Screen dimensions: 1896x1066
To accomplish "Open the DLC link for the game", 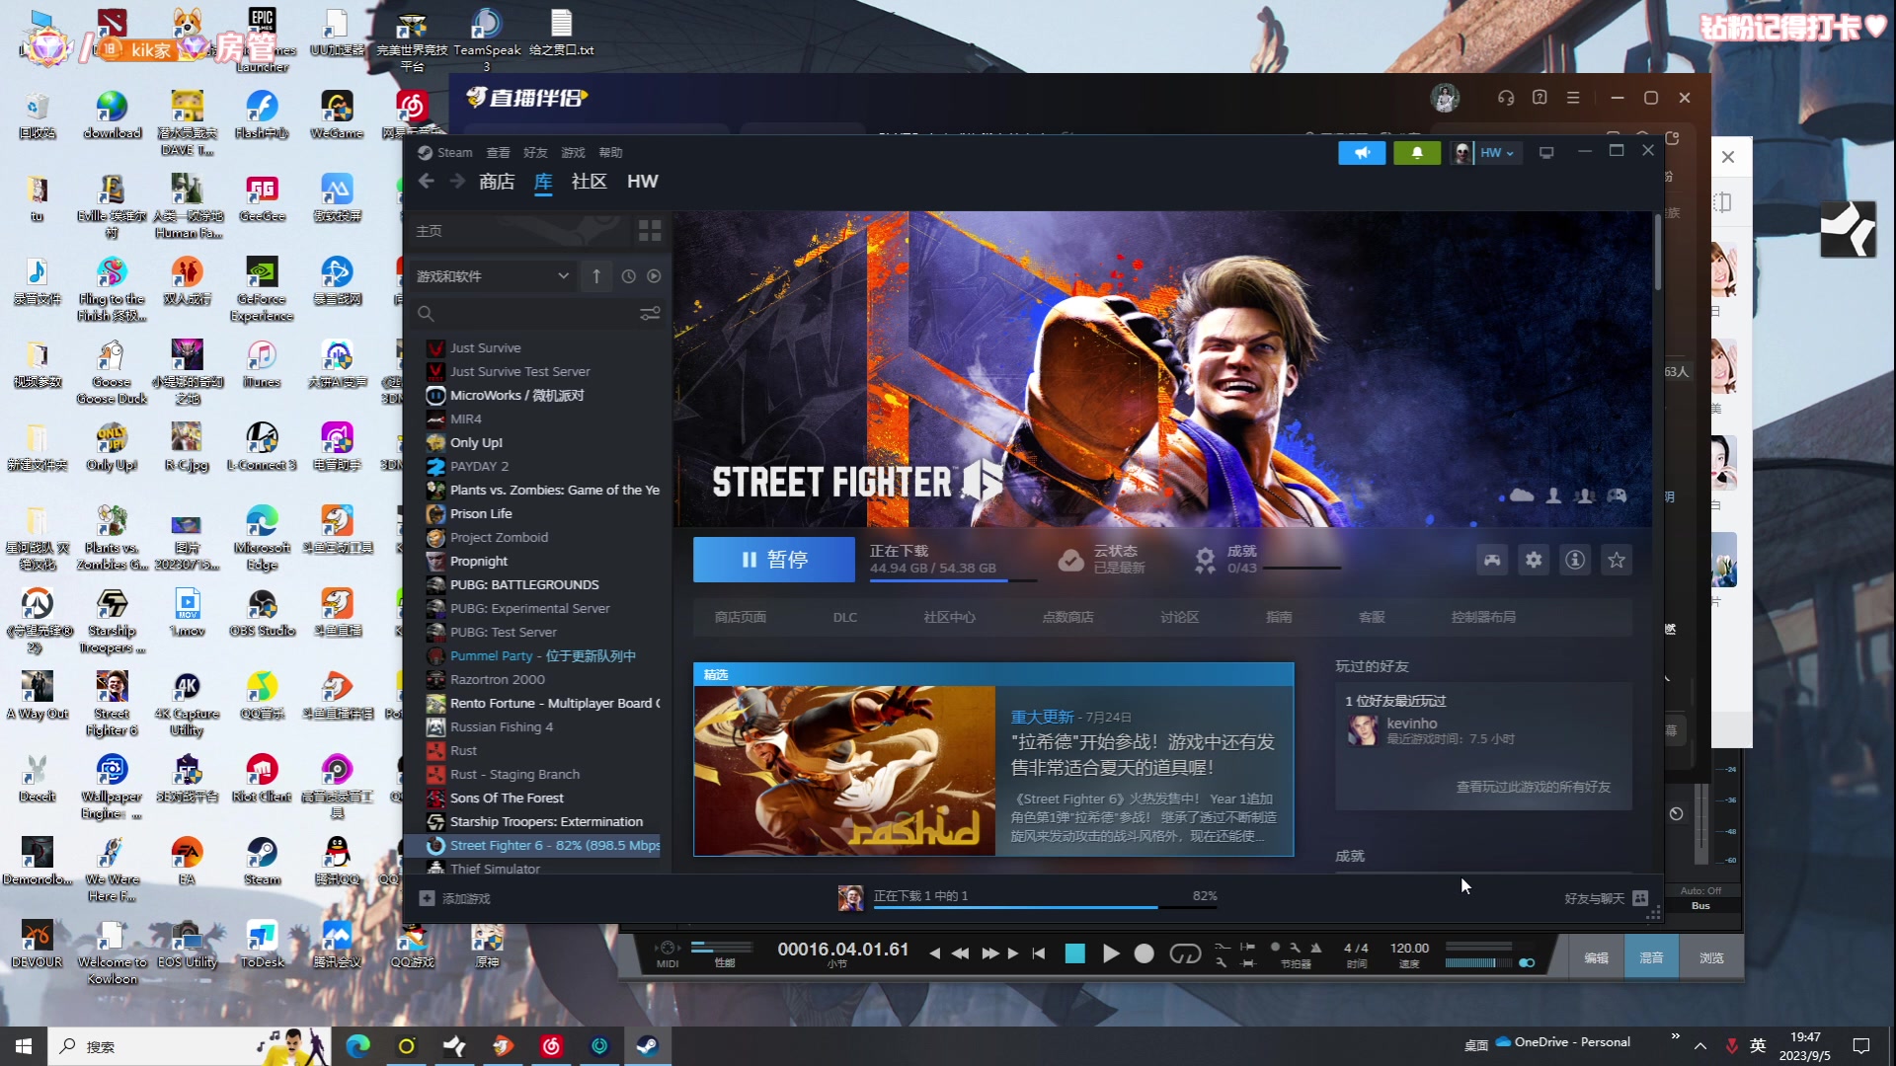I will [x=845, y=618].
